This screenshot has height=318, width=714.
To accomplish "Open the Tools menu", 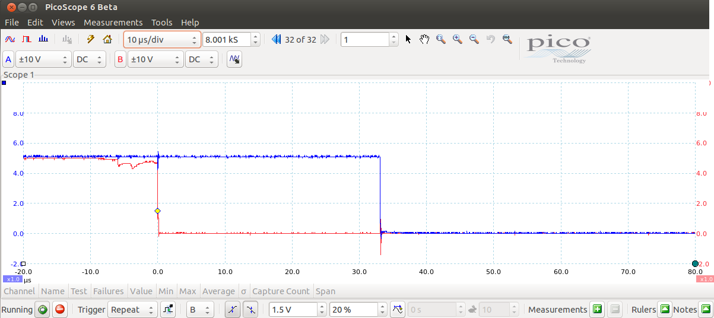I will point(162,23).
